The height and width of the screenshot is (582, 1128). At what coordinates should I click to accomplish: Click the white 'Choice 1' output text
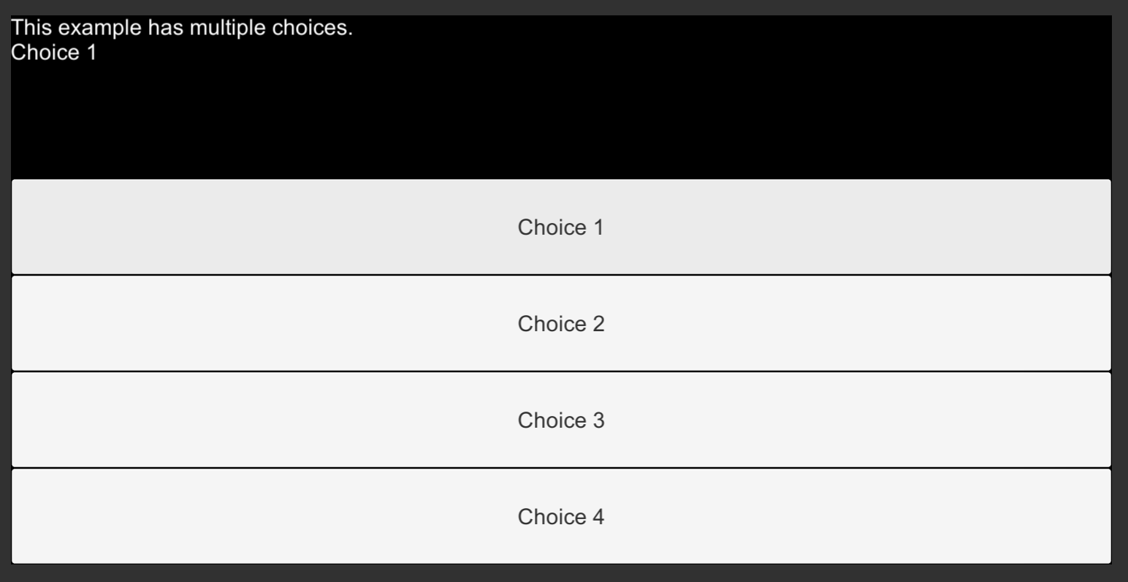53,53
